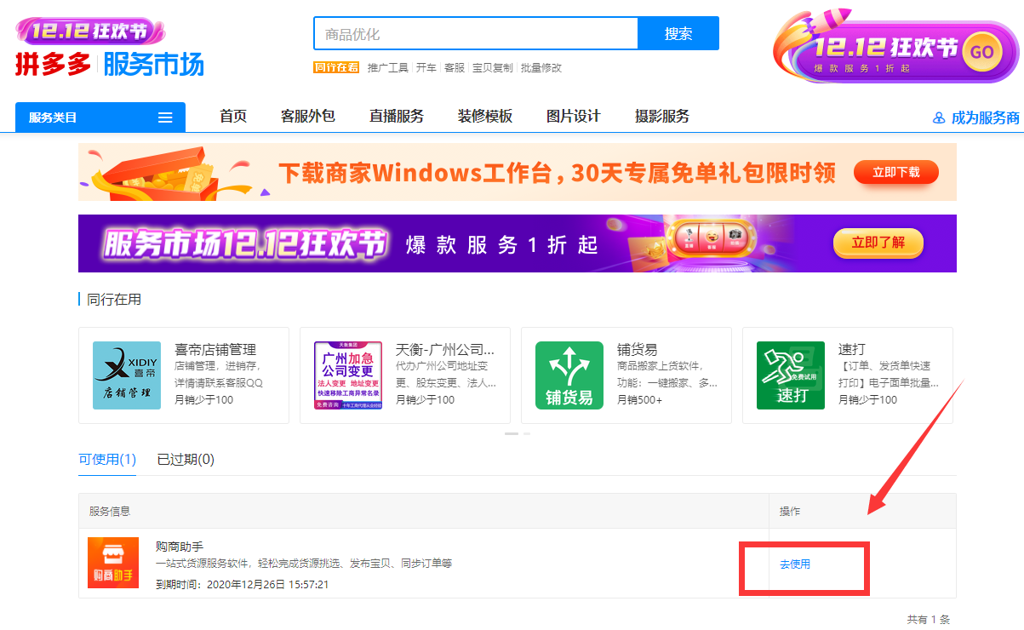1024x630 pixels.
Task: Click the 月销500+ text under 铺货易
Action: (x=640, y=400)
